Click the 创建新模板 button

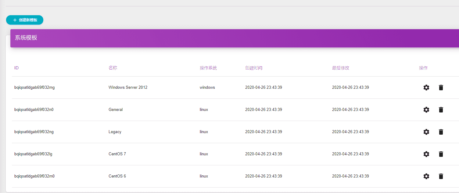pyautogui.click(x=25, y=20)
